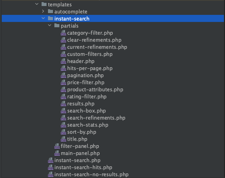Select main-panel.php in the file tree
This screenshot has width=225, height=178.
(x=80, y=153)
